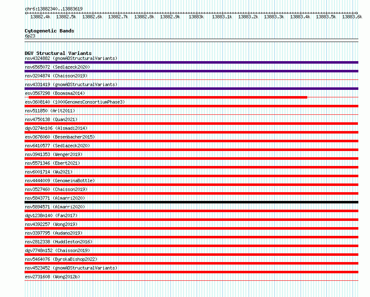This screenshot has height=297, width=370.
Task: Click the 13882.7k ruler tick label
Action: 118,17
